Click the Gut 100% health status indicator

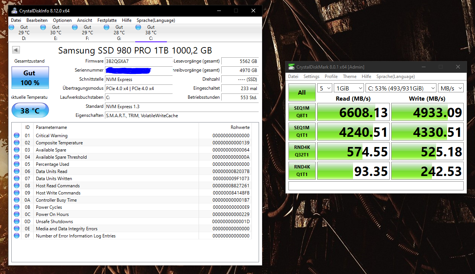pos(30,77)
